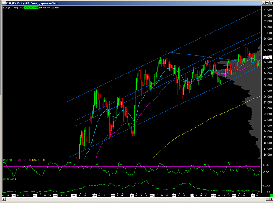Viewport: 273px width, 203px height.
Task: Click the Sep month marker on time axis
Action: tap(234, 196)
